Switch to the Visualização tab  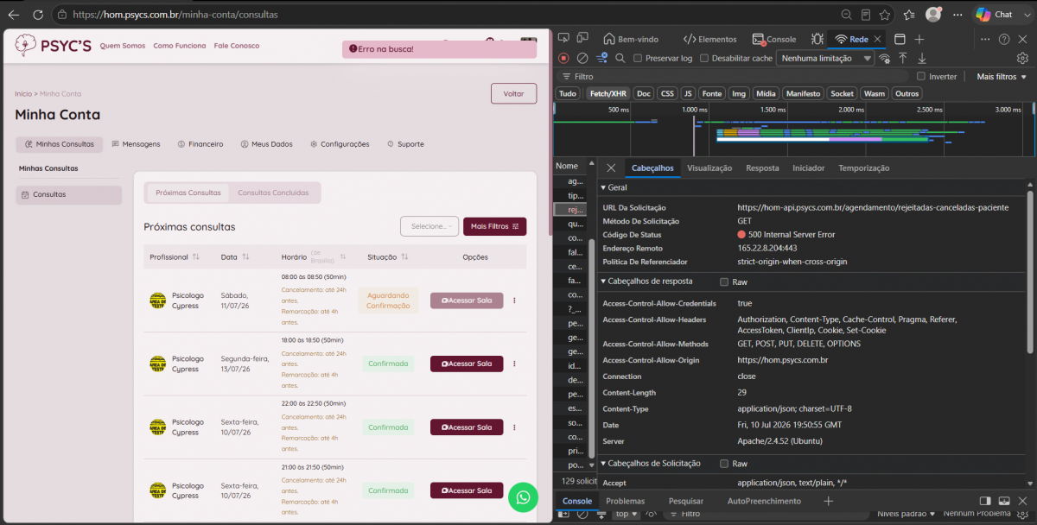click(x=709, y=168)
